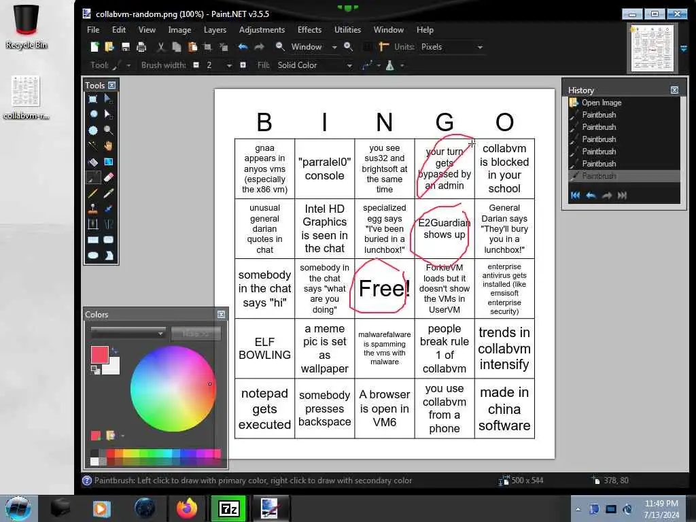696x522 pixels.
Task: Click the New image toolbar icon
Action: pos(94,47)
